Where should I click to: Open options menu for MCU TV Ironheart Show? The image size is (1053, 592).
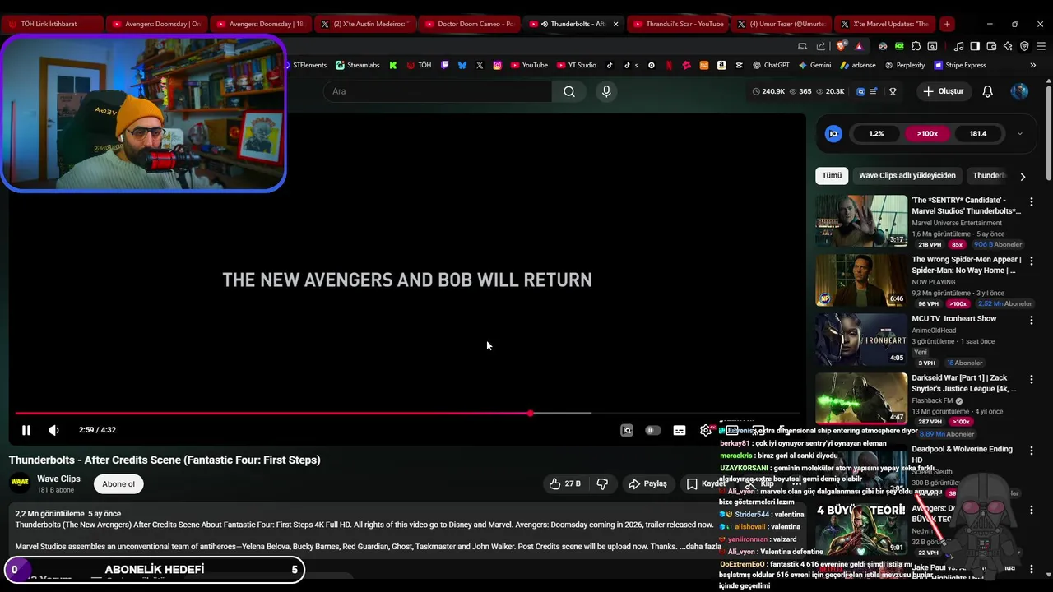[x=1032, y=320]
